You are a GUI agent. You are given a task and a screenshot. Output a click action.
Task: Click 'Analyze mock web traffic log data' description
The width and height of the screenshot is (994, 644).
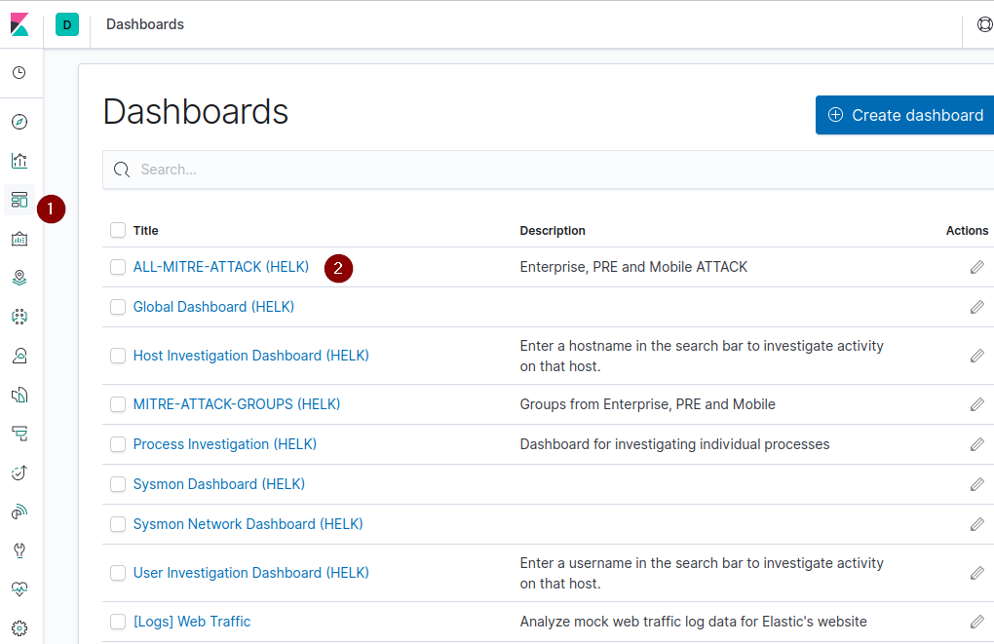(693, 622)
